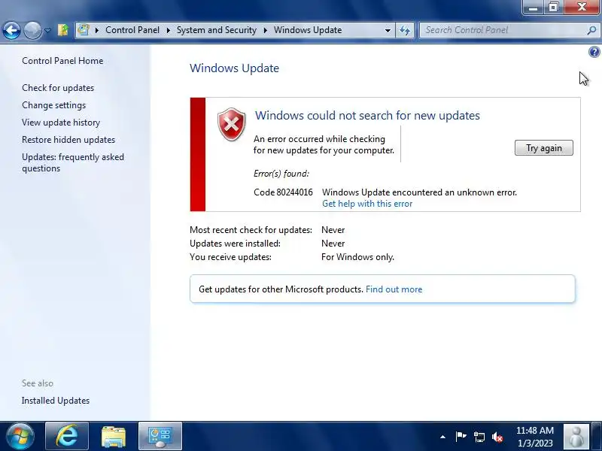This screenshot has height=451, width=602.
Task: Open Restore hidden updates
Action: 68,140
